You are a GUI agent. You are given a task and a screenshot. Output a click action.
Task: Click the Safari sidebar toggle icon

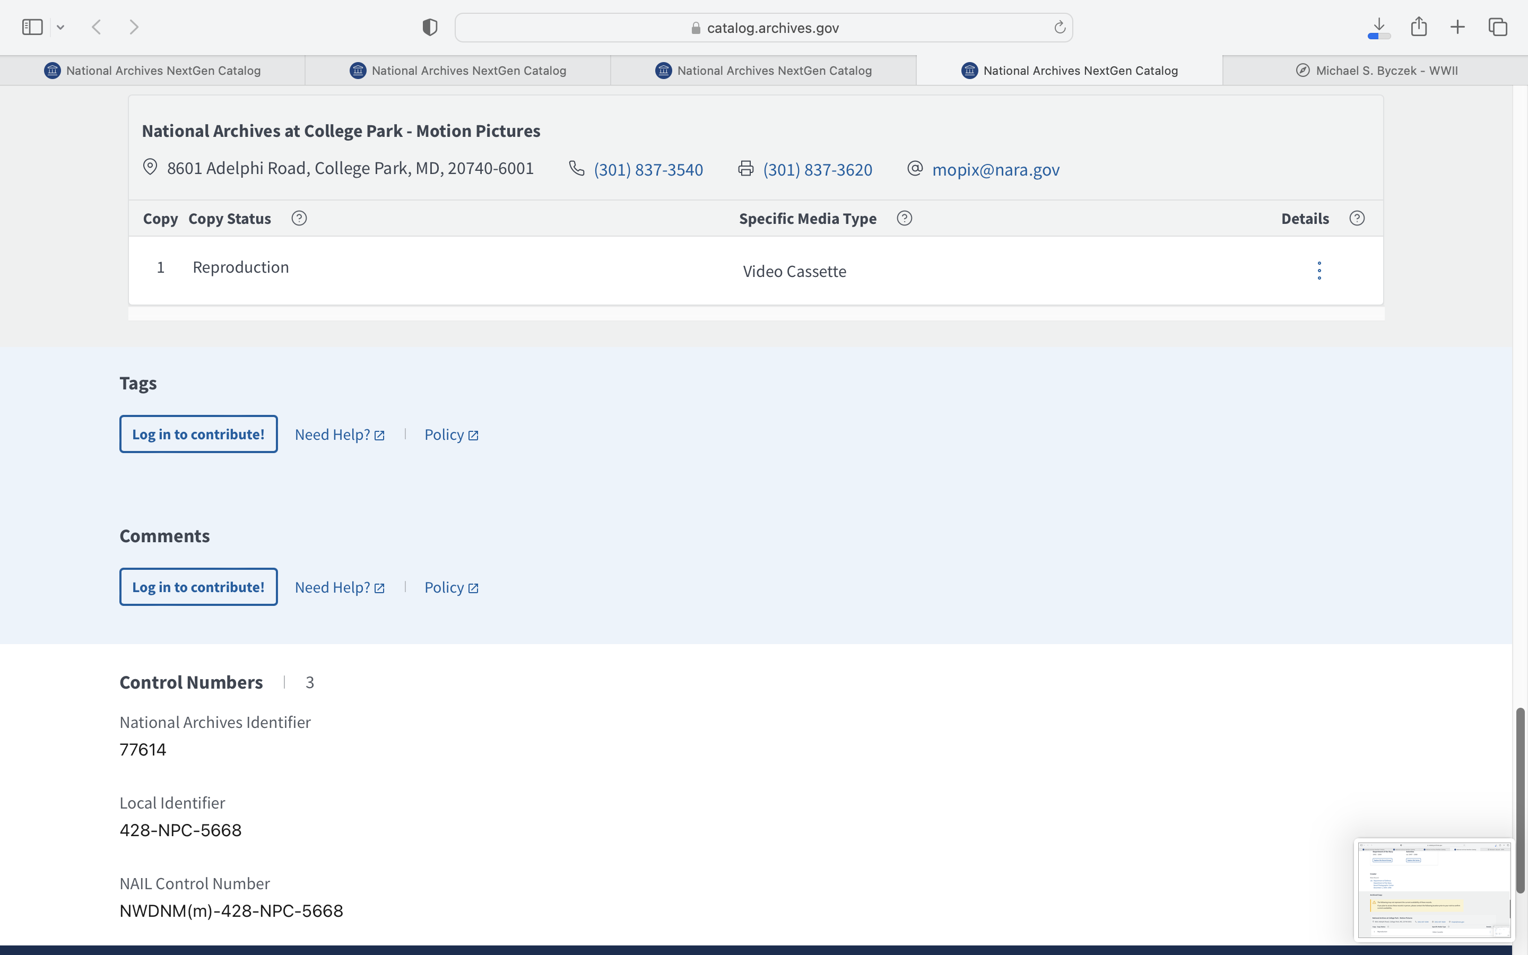[32, 27]
